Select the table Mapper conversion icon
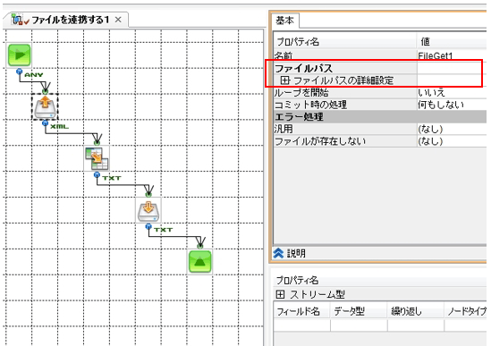 tap(97, 159)
